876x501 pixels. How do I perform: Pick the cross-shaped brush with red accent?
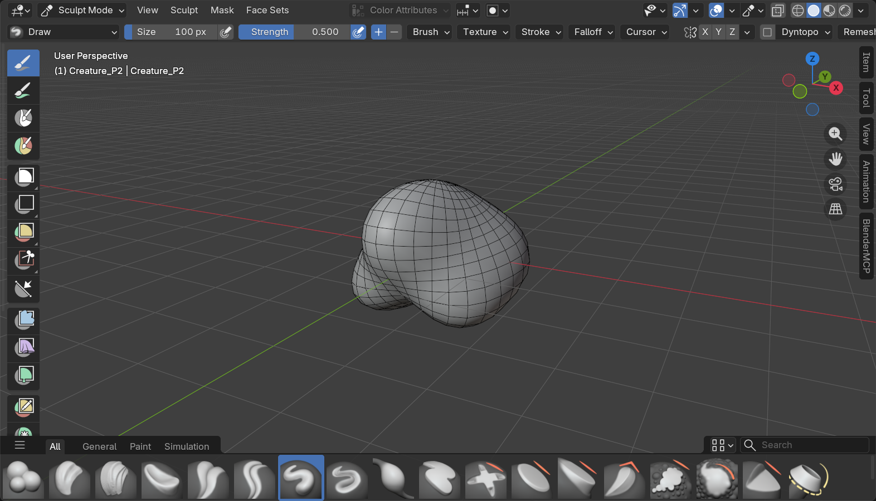[x=485, y=479]
